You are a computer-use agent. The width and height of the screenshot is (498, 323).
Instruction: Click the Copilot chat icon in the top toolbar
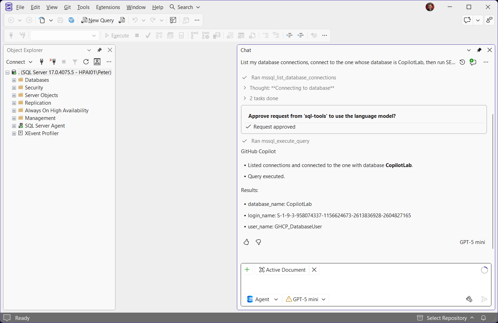coord(467,20)
